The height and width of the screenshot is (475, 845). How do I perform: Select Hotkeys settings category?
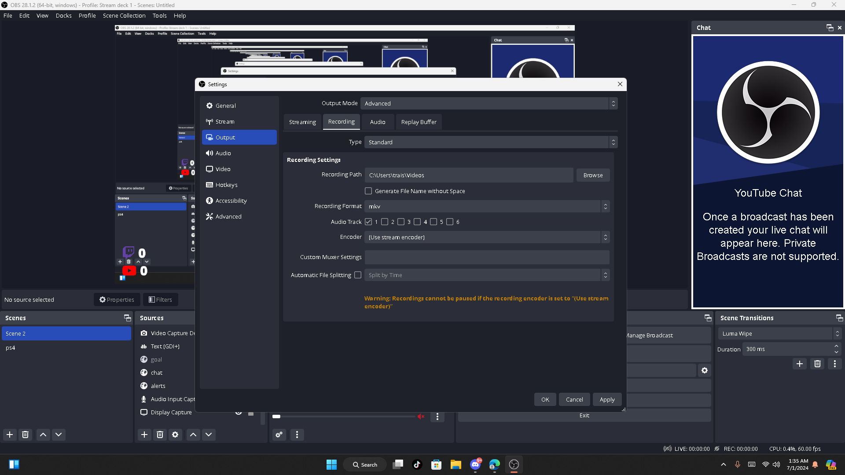point(239,185)
